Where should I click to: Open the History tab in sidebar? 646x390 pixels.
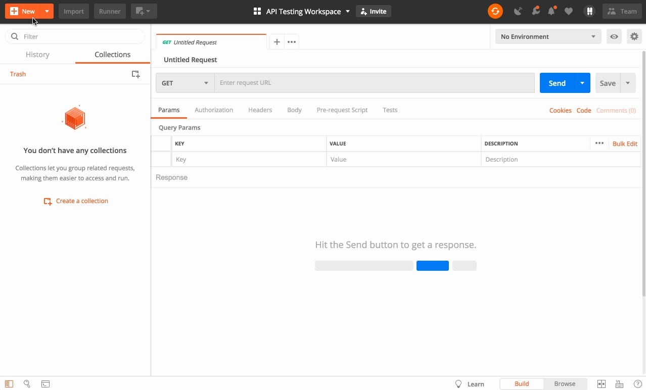click(37, 55)
